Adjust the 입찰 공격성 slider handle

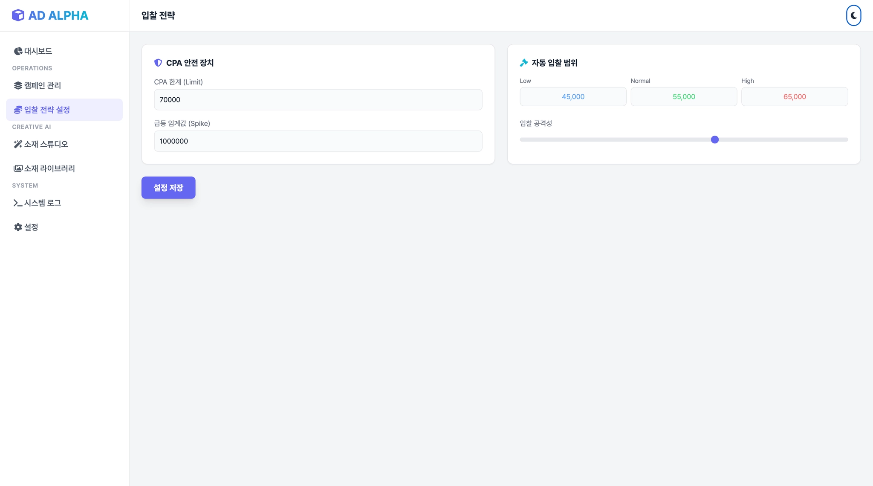pos(715,140)
